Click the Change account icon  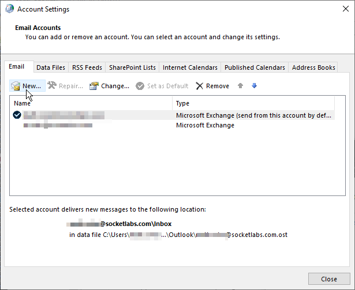94,86
